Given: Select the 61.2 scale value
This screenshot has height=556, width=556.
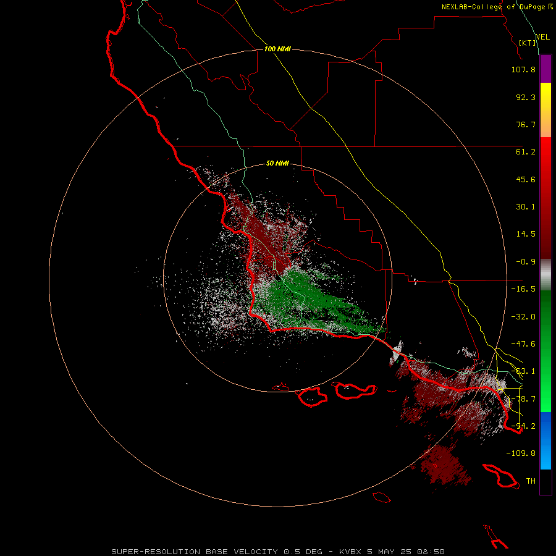Looking at the screenshot, I should (526, 152).
